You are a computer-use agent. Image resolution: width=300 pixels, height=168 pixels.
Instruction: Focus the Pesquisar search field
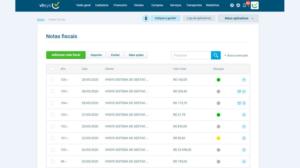pos(191,55)
